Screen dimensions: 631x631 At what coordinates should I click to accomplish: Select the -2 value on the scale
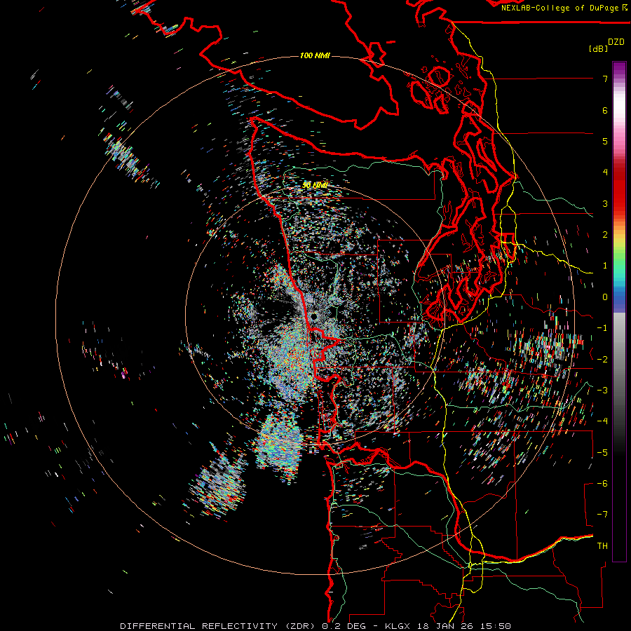(602, 360)
